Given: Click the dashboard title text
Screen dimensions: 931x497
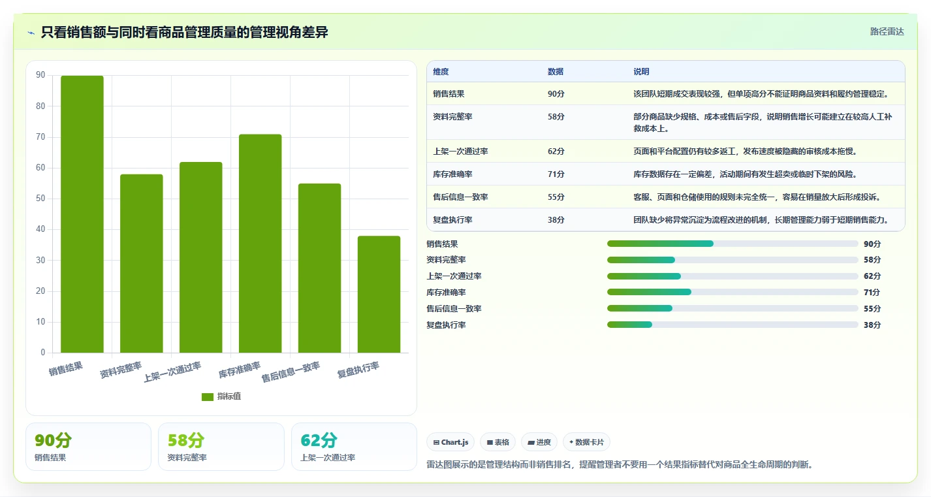Looking at the screenshot, I should (x=184, y=32).
